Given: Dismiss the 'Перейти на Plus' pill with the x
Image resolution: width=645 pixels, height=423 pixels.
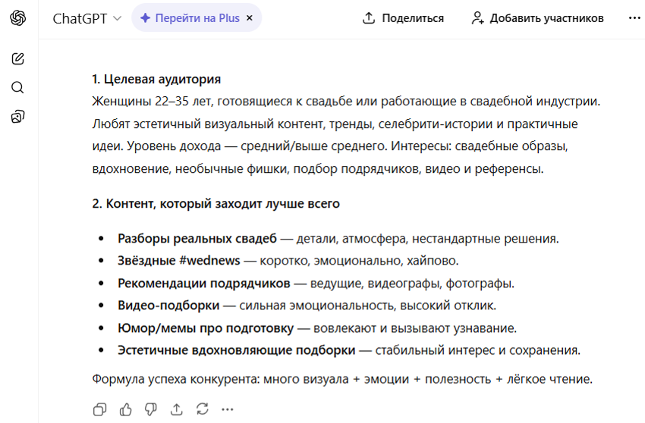Looking at the screenshot, I should pos(250,18).
